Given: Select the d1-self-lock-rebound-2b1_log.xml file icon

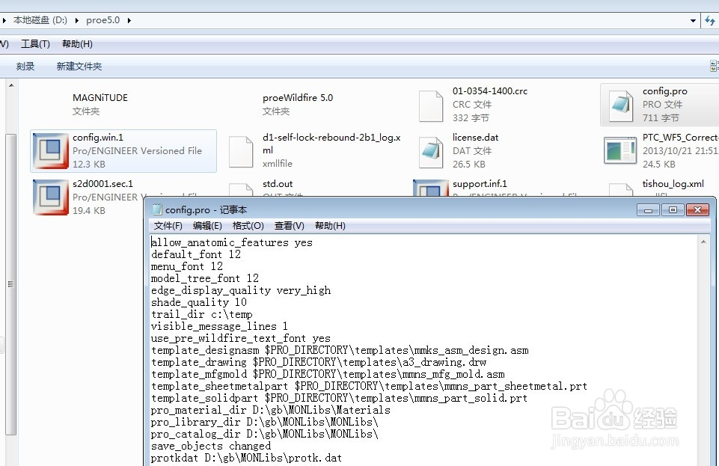Looking at the screenshot, I should coord(241,152).
